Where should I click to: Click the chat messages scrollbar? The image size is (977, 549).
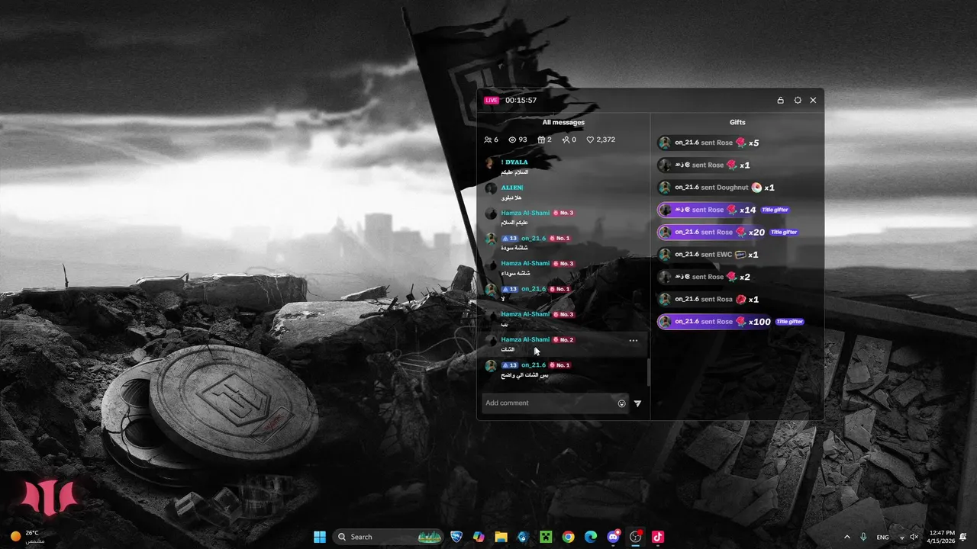[x=649, y=372]
